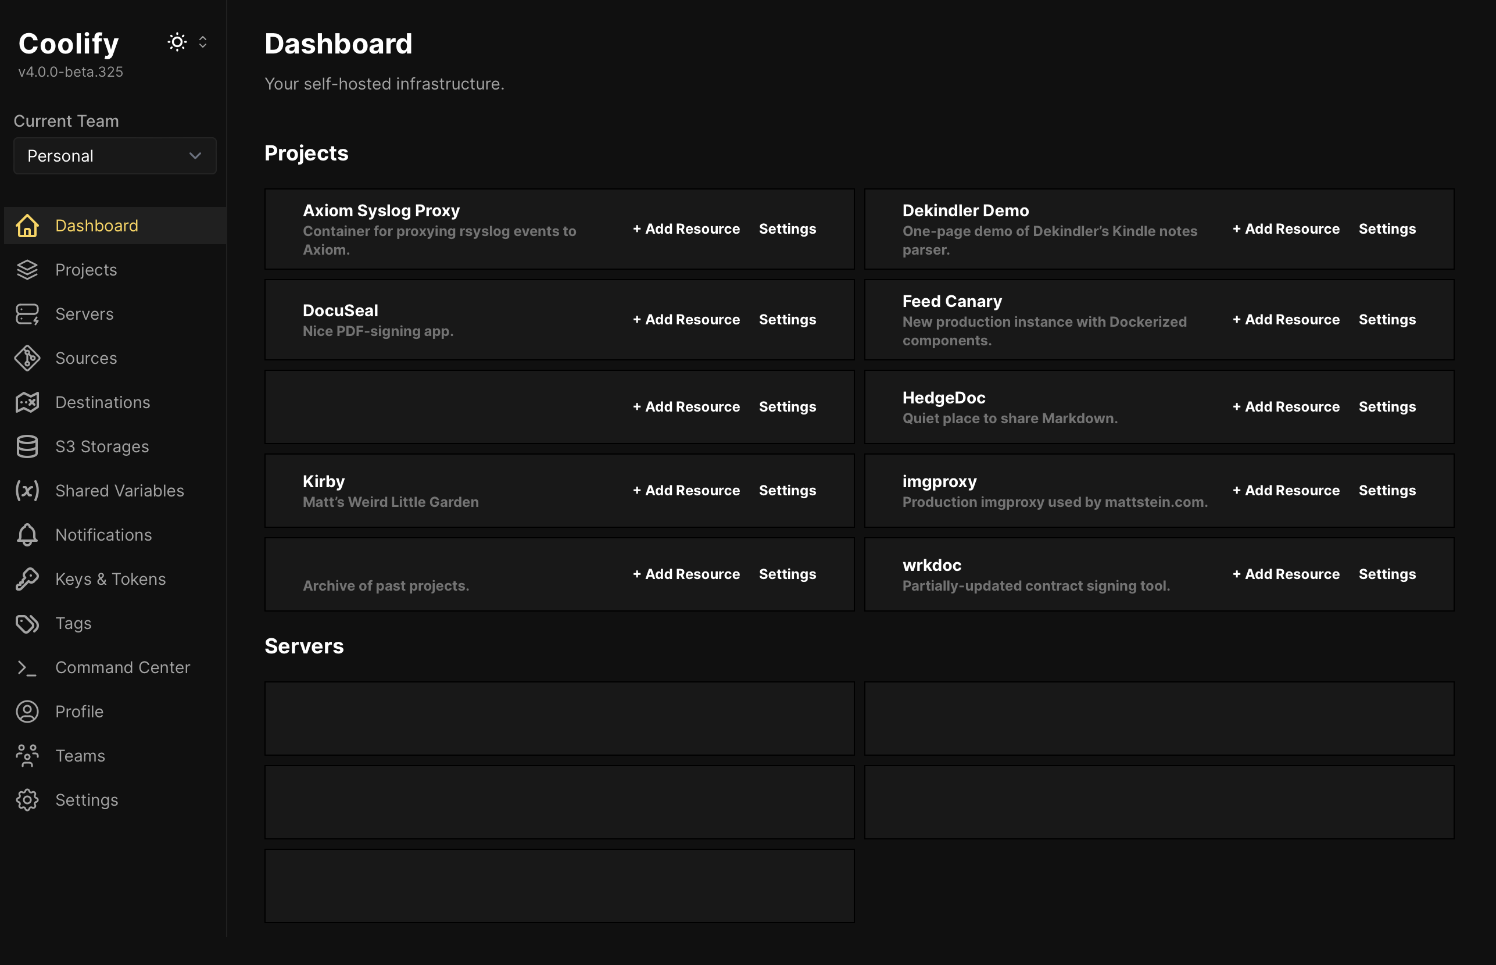The height and width of the screenshot is (965, 1496).
Task: Open Command Center via the terminal icon
Action: 27,667
